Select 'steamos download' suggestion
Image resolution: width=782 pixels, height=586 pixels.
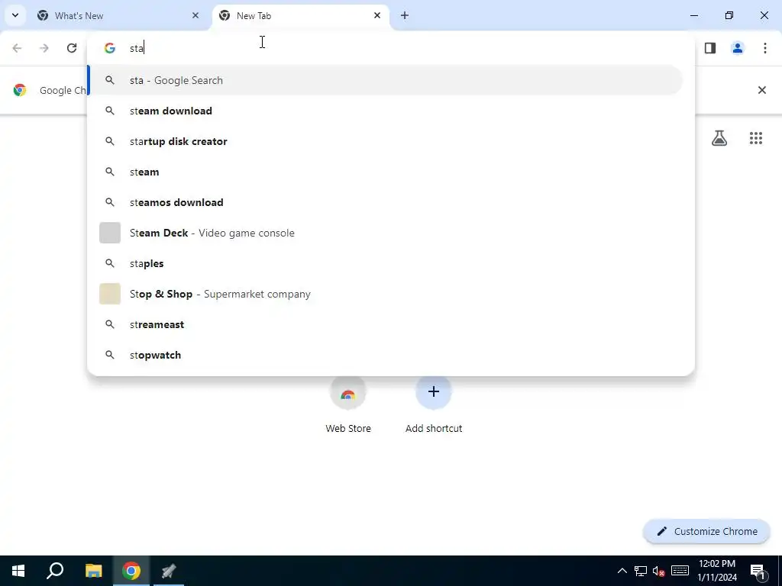[385, 201]
